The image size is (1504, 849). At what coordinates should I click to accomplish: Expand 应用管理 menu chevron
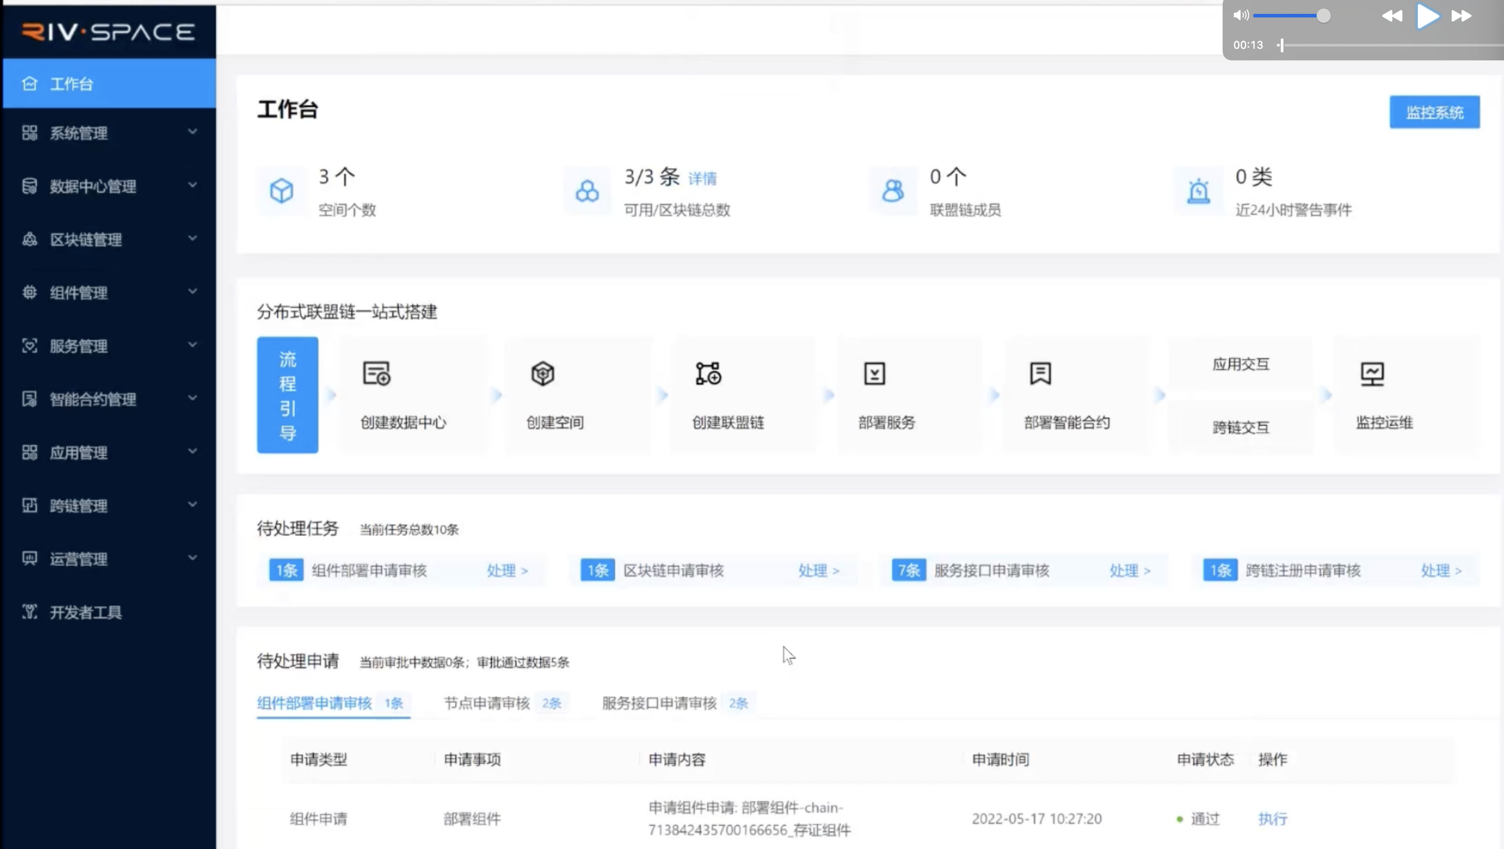193,451
